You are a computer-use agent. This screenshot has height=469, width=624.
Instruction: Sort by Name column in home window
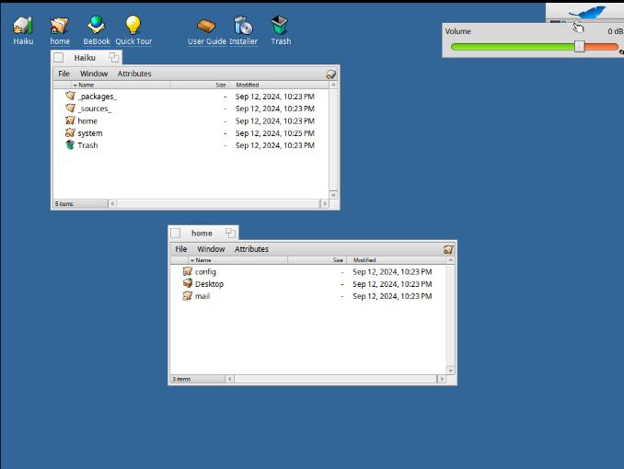(x=237, y=260)
